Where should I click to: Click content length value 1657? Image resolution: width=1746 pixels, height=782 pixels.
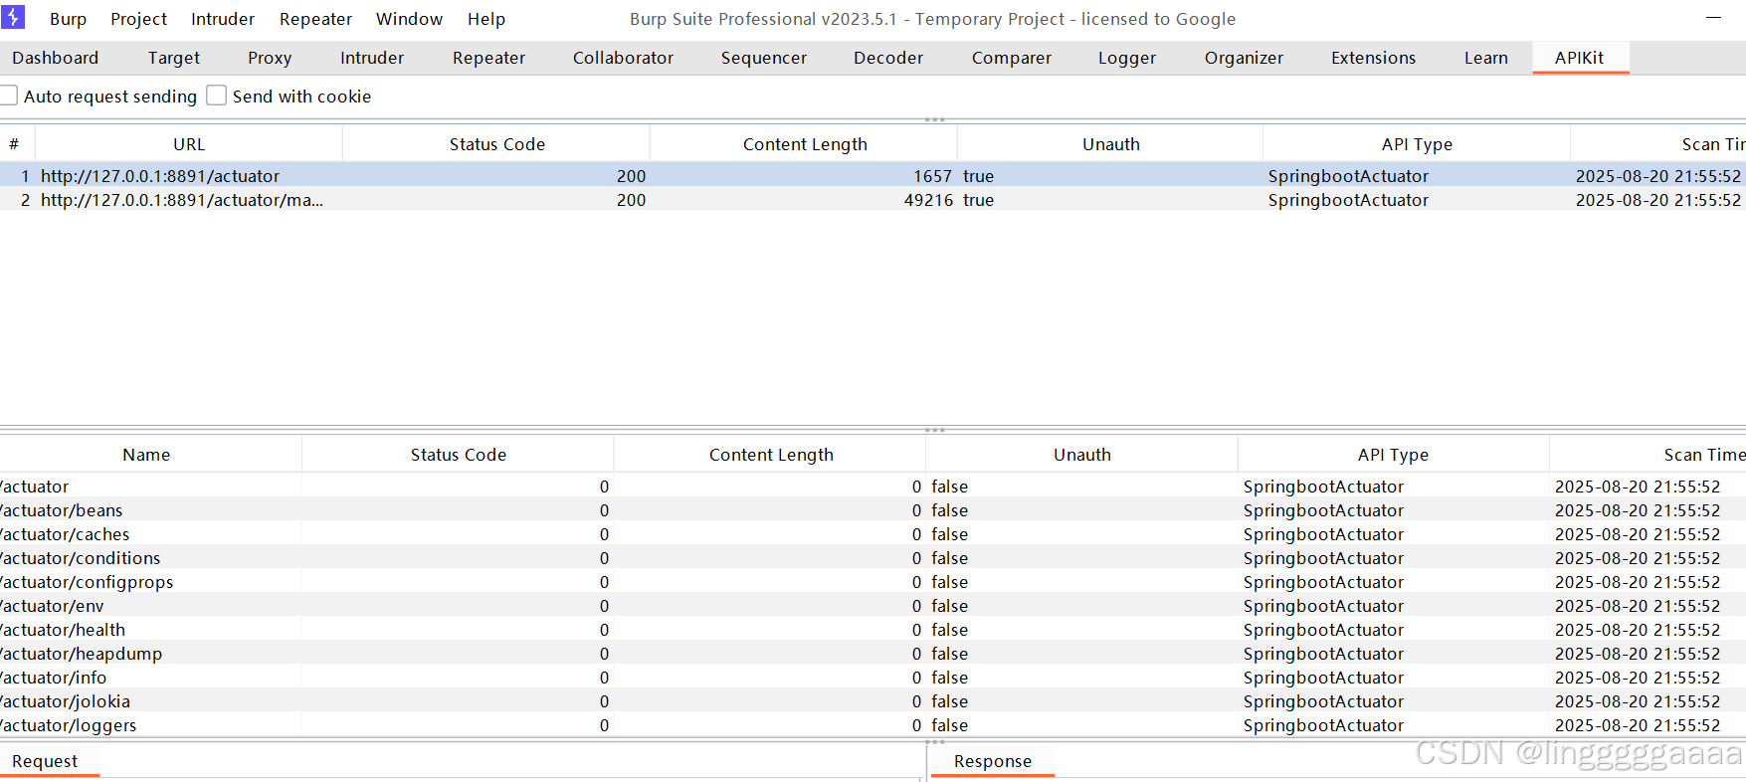click(x=932, y=176)
